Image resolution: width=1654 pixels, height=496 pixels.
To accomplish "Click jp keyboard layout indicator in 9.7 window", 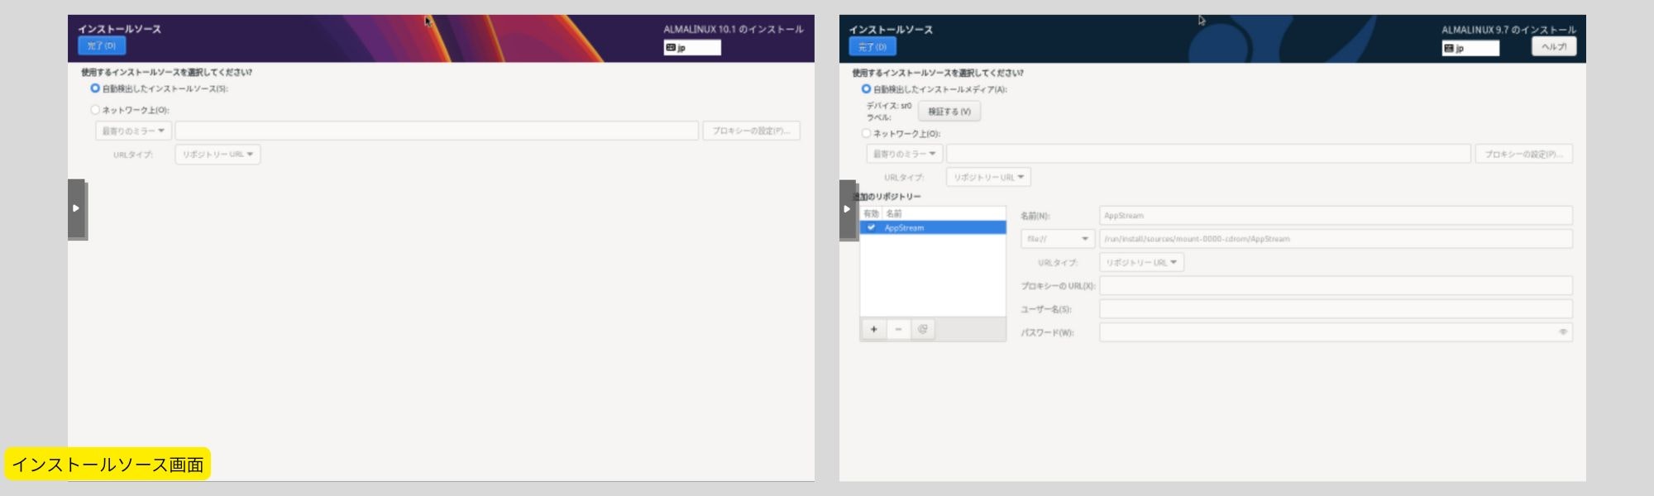I will (x=1470, y=49).
